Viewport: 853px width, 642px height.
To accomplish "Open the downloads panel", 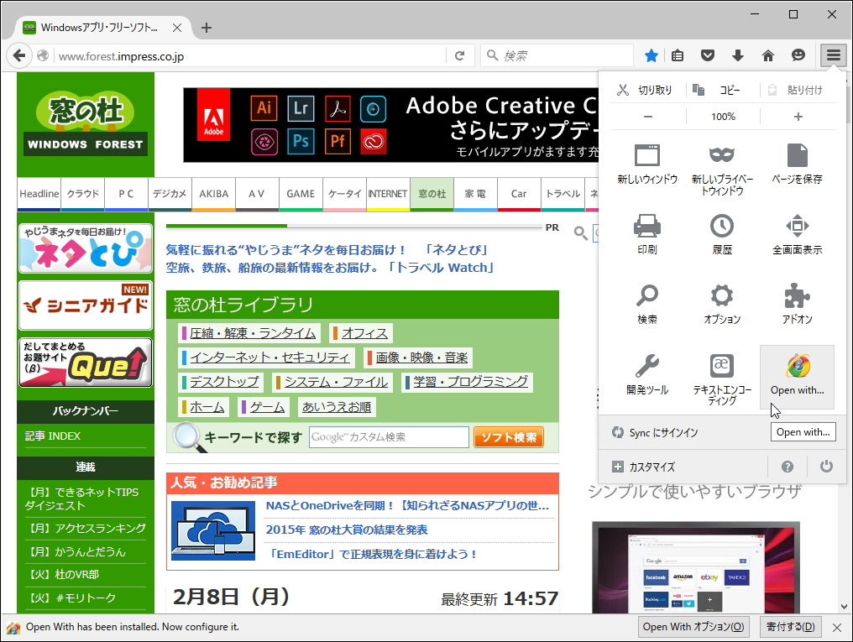I will (x=737, y=55).
